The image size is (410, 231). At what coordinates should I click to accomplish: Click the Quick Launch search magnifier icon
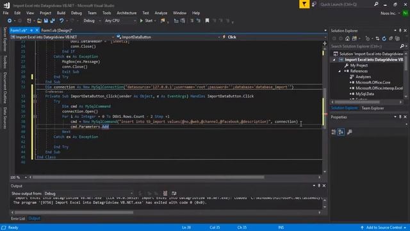(x=376, y=4)
